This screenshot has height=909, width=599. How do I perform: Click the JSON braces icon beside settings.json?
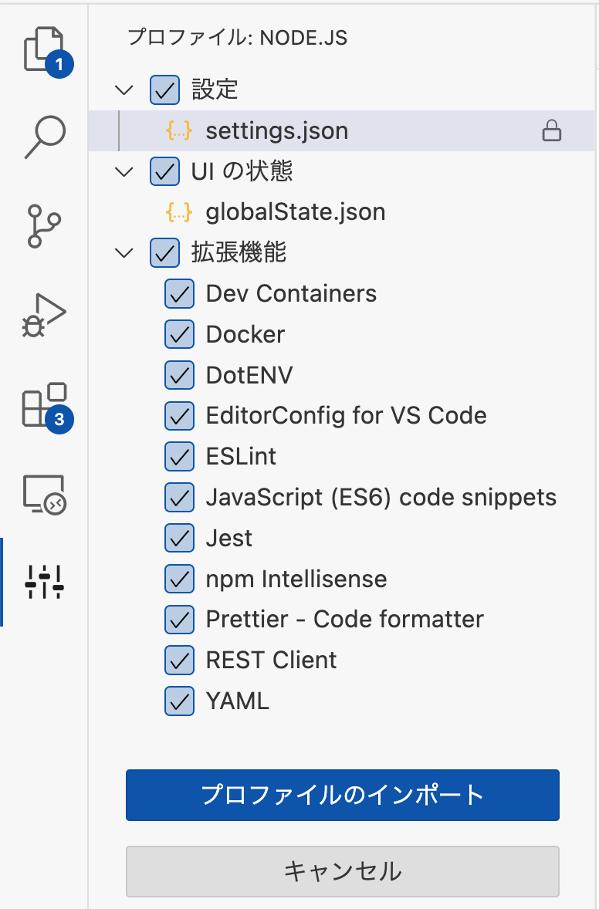click(x=178, y=130)
